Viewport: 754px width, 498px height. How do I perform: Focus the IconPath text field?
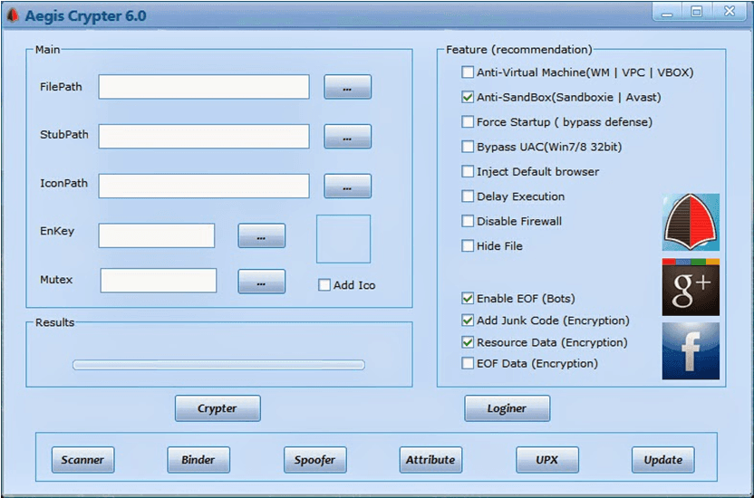(x=204, y=186)
